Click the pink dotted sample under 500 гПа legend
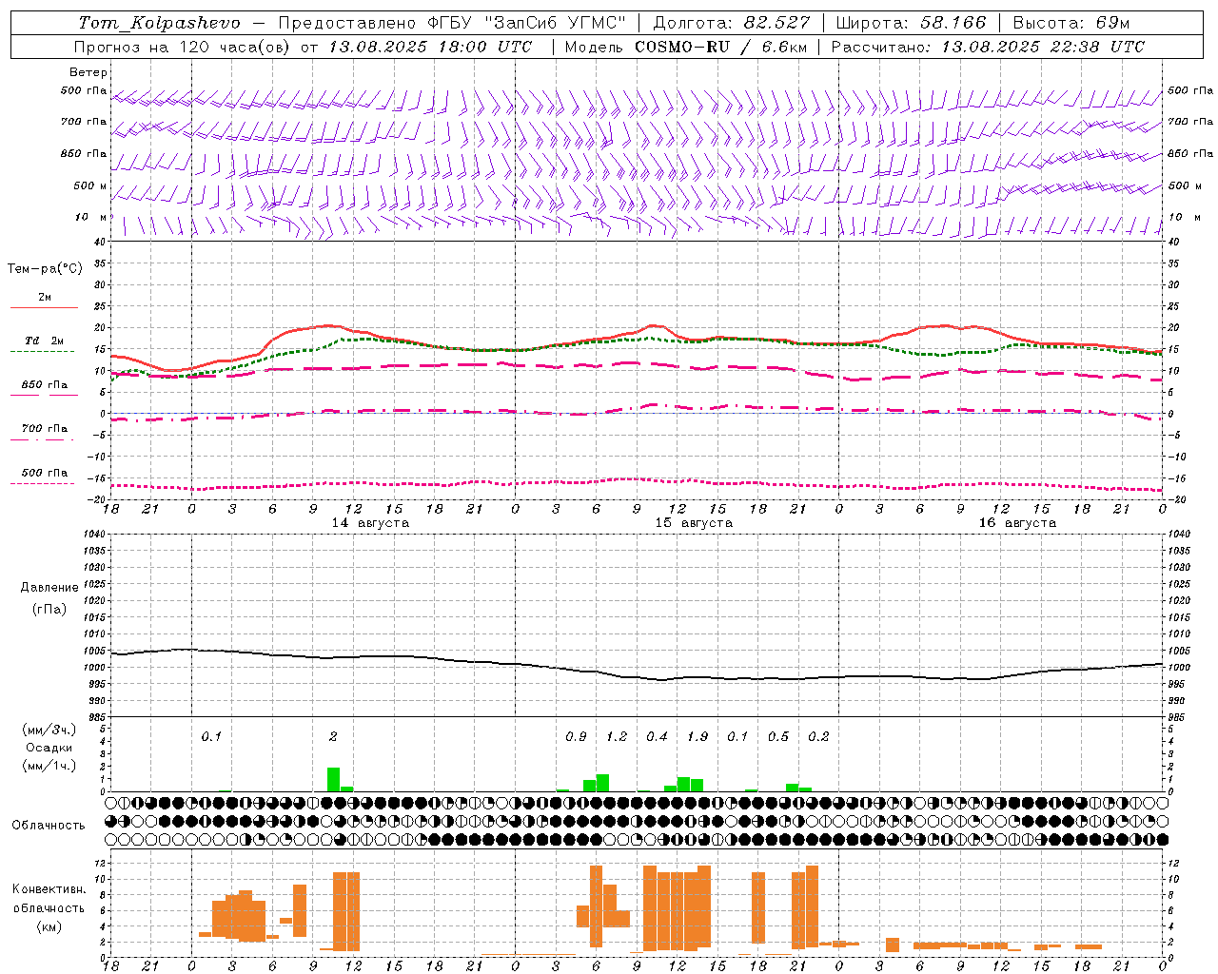The image size is (1218, 974). tap(43, 483)
